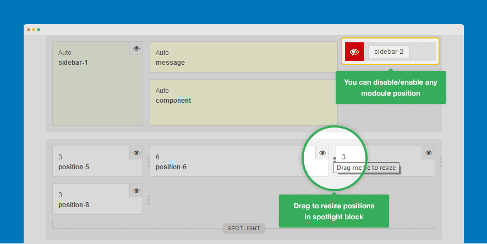Image resolution: width=487 pixels, height=244 pixels.
Task: Click resize handle beside 'Drag me to resize' tooltip
Action: pyautogui.click(x=335, y=159)
